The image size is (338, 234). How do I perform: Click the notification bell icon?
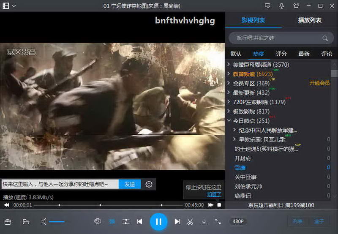pos(281,6)
